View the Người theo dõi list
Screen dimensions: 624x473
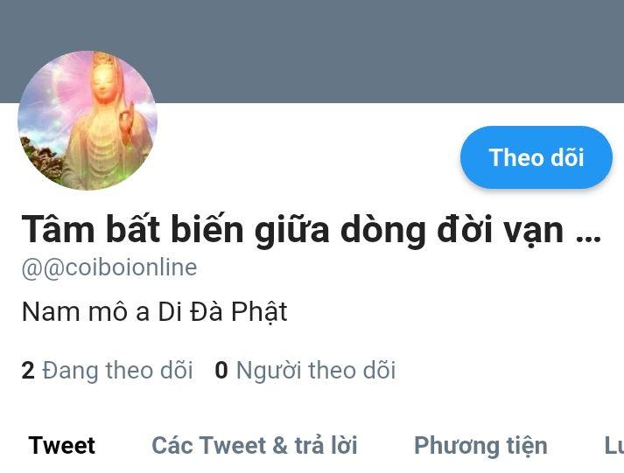point(316,371)
